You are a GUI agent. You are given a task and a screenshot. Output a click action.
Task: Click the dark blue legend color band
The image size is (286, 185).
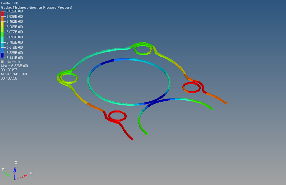pyautogui.click(x=3, y=55)
